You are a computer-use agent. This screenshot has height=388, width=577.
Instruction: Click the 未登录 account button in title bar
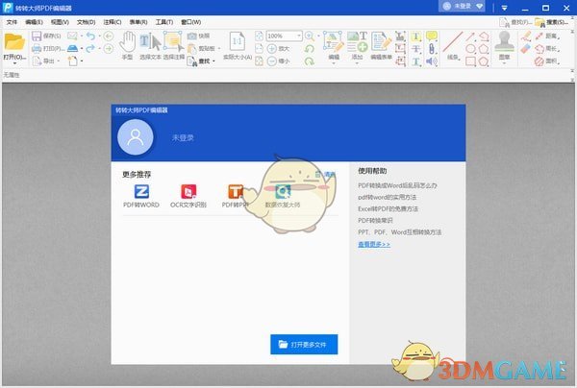pos(462,7)
